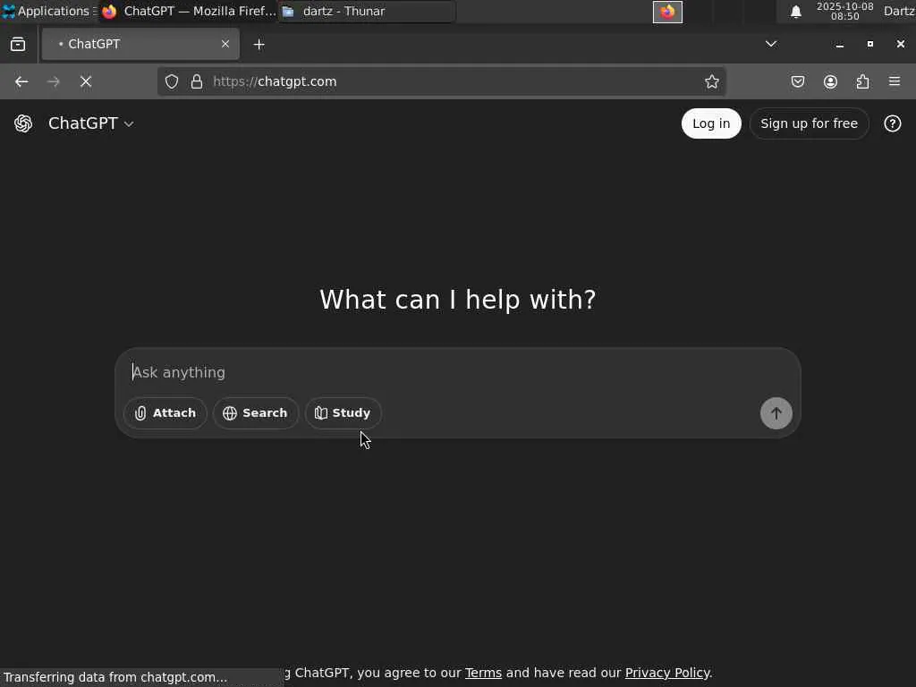This screenshot has width=916, height=687.
Task: Switch to the dartz - Thunar window
Action: 367,11
